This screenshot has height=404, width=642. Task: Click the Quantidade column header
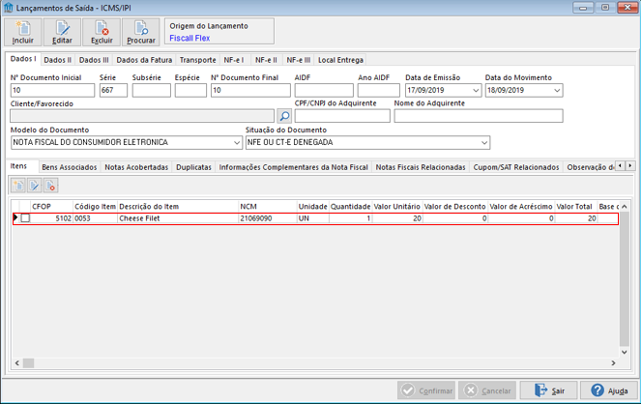point(350,207)
